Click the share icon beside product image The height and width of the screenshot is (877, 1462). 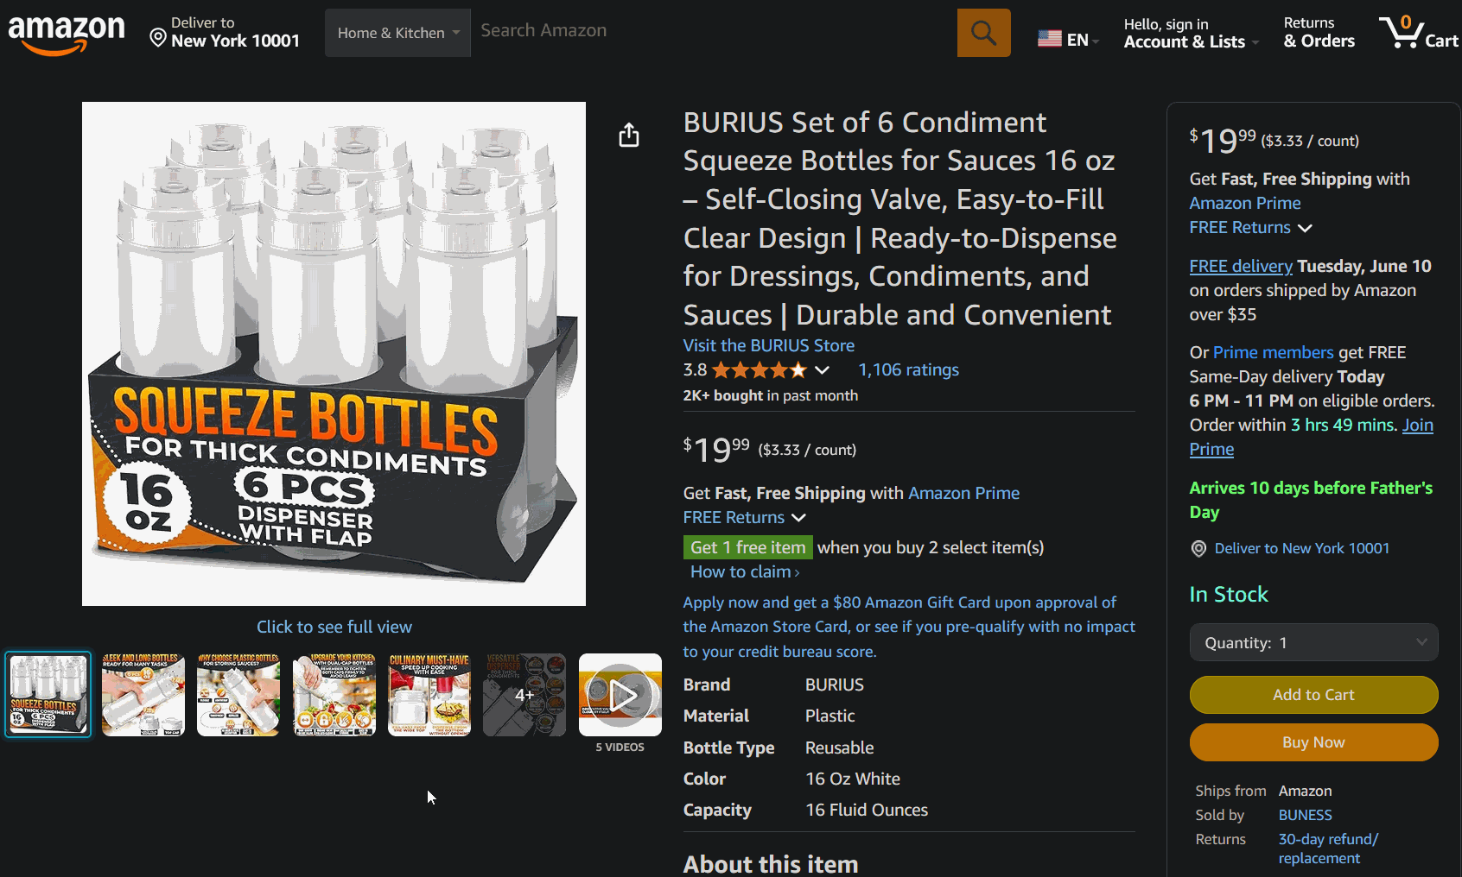[629, 135]
